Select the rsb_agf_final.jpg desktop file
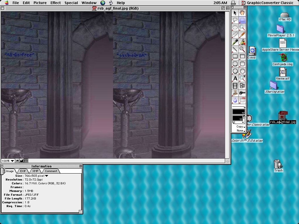Image resolution: width=299 pixels, height=224 pixels. [x=283, y=117]
